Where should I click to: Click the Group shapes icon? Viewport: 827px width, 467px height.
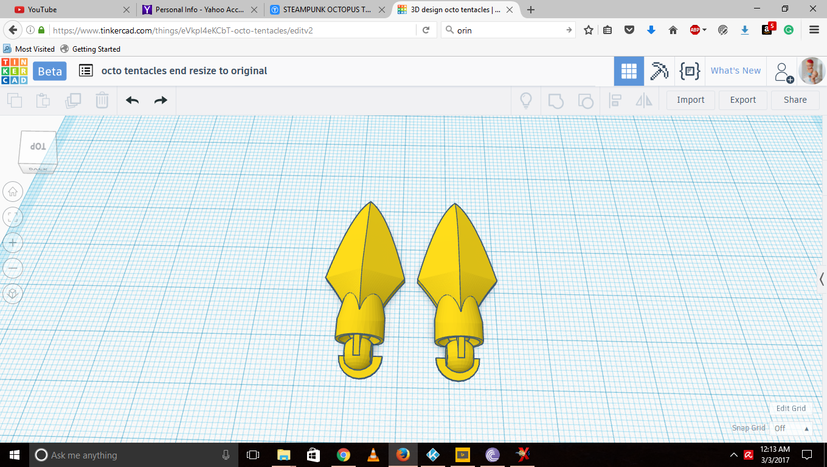pos(556,100)
